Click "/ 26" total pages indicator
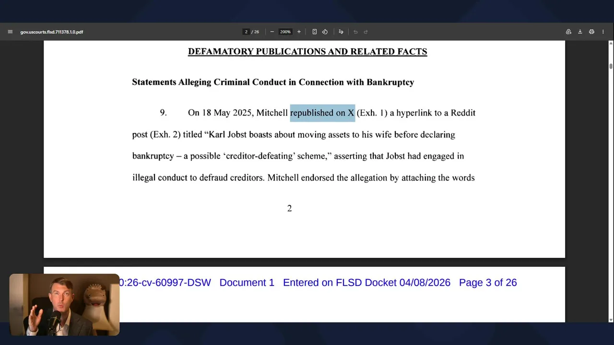614x345 pixels. coord(255,32)
